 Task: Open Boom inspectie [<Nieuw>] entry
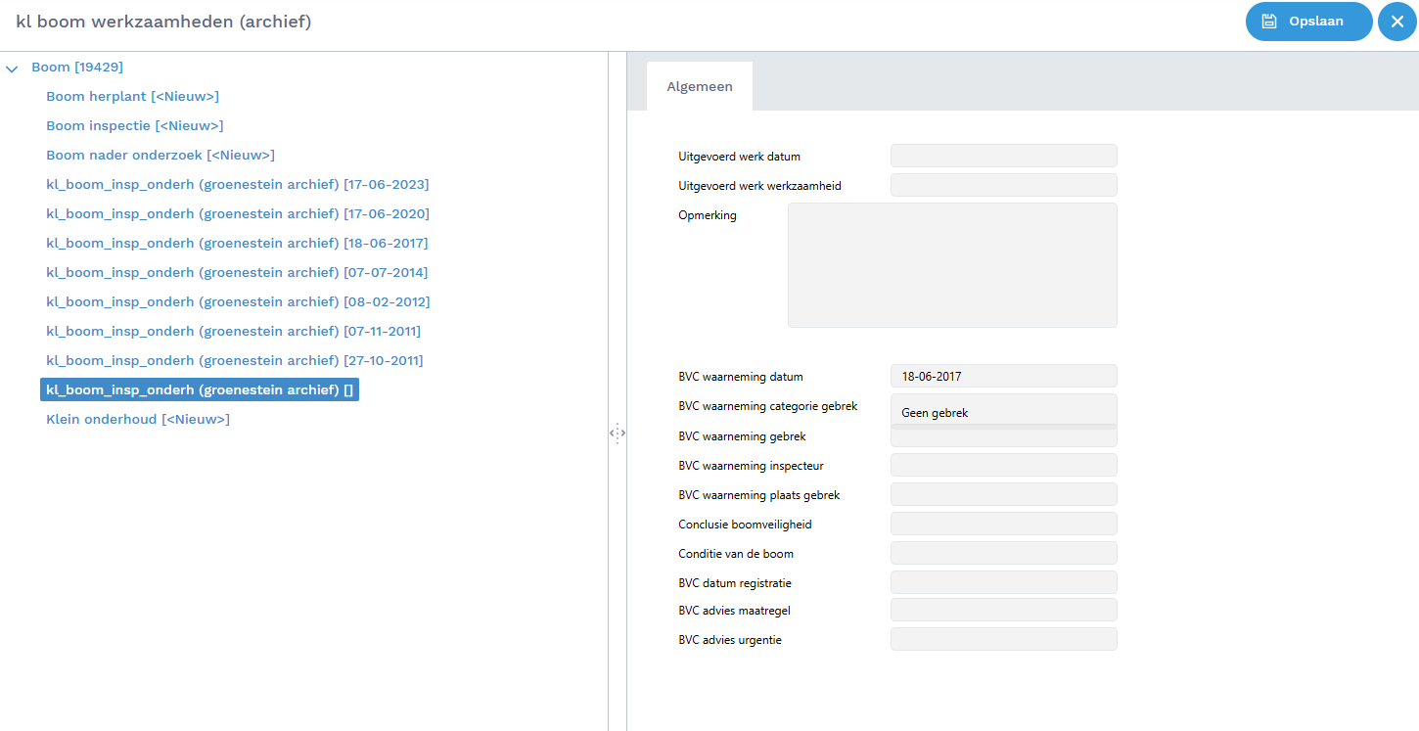(134, 126)
